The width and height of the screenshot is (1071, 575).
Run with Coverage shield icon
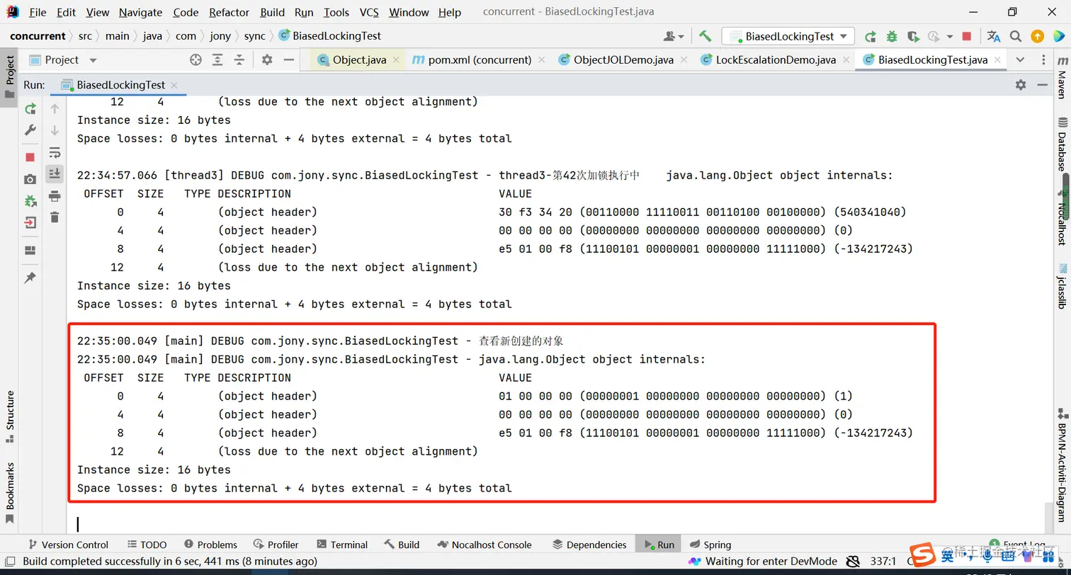913,36
